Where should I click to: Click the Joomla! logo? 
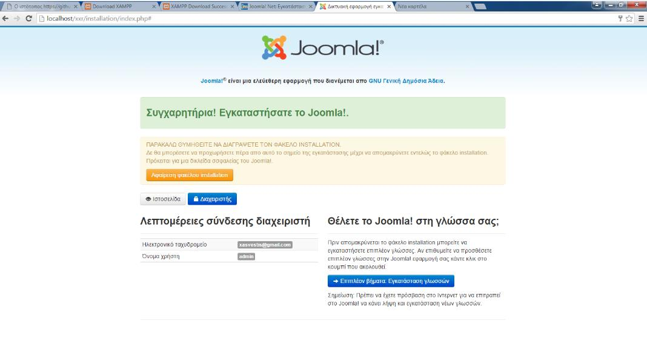coord(323,47)
